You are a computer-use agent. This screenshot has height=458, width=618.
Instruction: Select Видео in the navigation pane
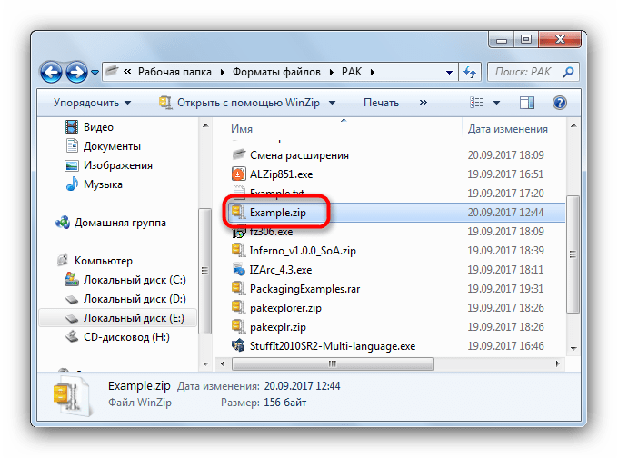coord(98,127)
